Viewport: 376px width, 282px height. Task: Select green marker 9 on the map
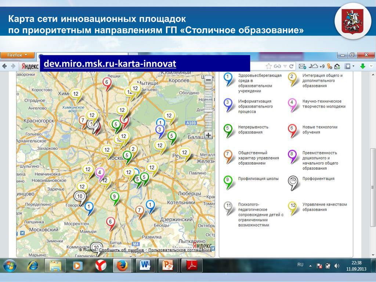click(115, 197)
